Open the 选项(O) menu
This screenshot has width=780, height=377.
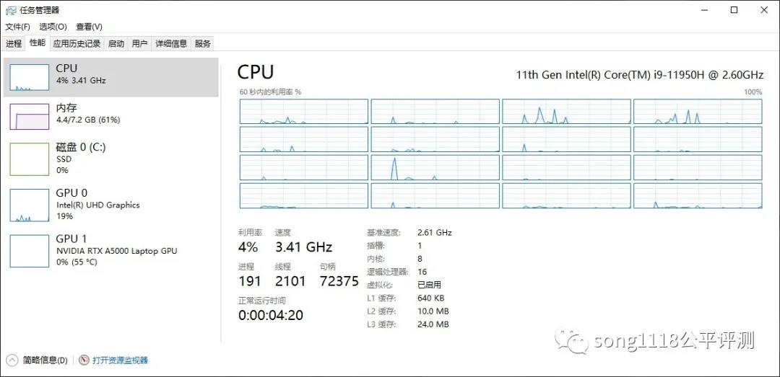click(53, 27)
